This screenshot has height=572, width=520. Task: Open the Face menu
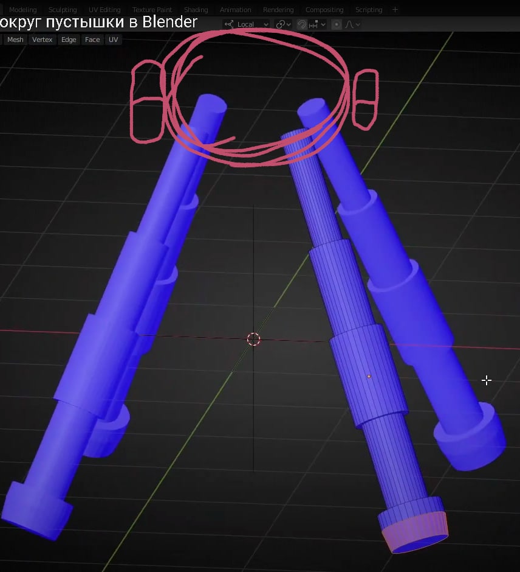pos(92,40)
